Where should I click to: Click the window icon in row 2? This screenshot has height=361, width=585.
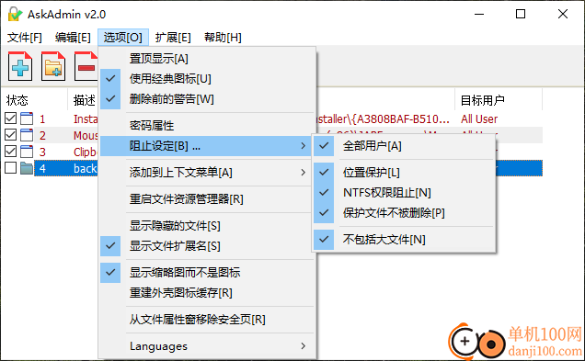[x=27, y=135]
